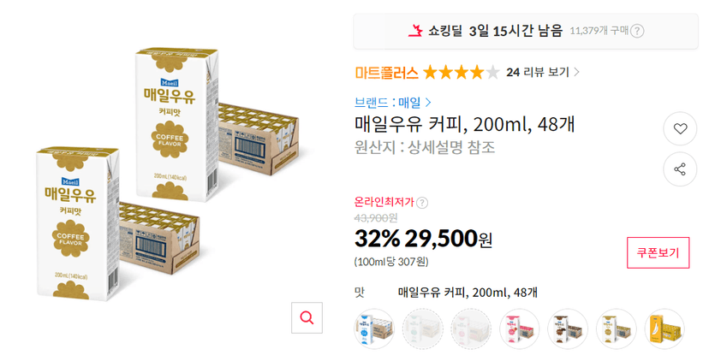
Task: Open the 브랜드 : 매일 link
Action: coord(392,103)
